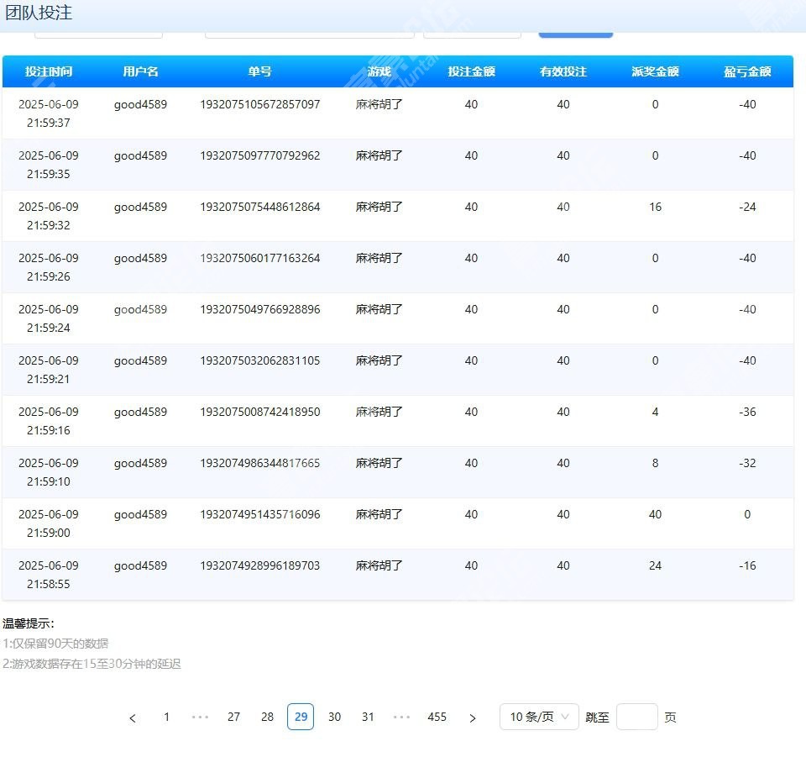Click bet time 21:59:21 cell
This screenshot has width=806, height=757.
point(49,370)
